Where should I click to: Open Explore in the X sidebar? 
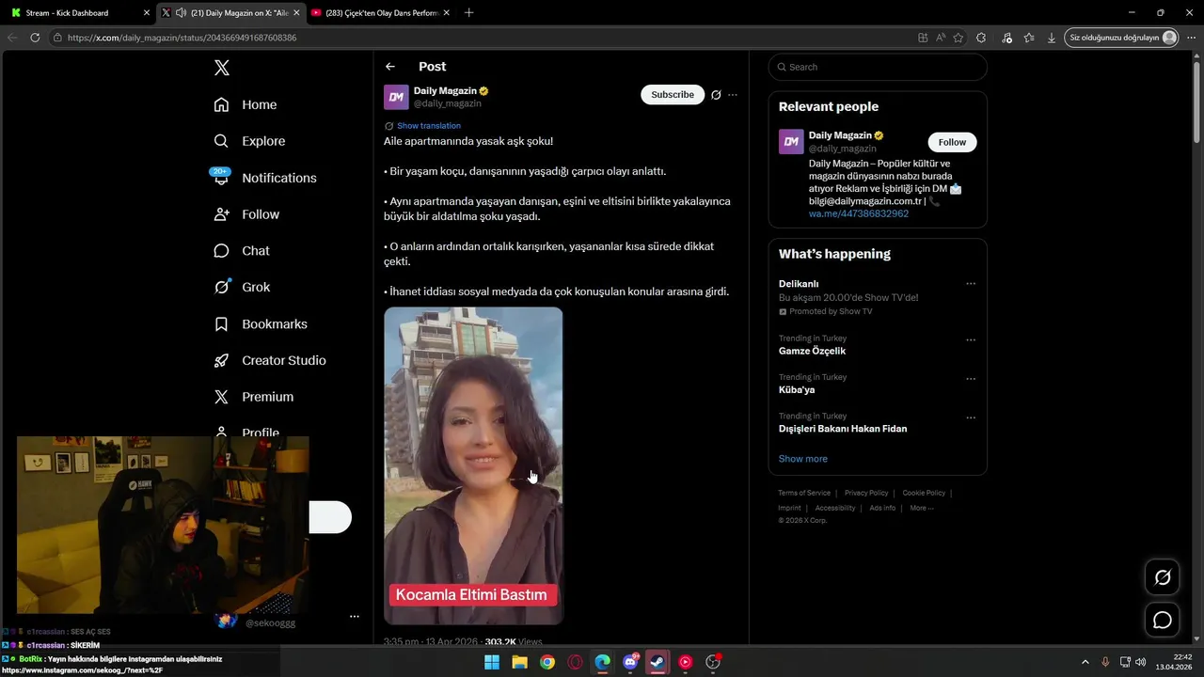click(249, 141)
